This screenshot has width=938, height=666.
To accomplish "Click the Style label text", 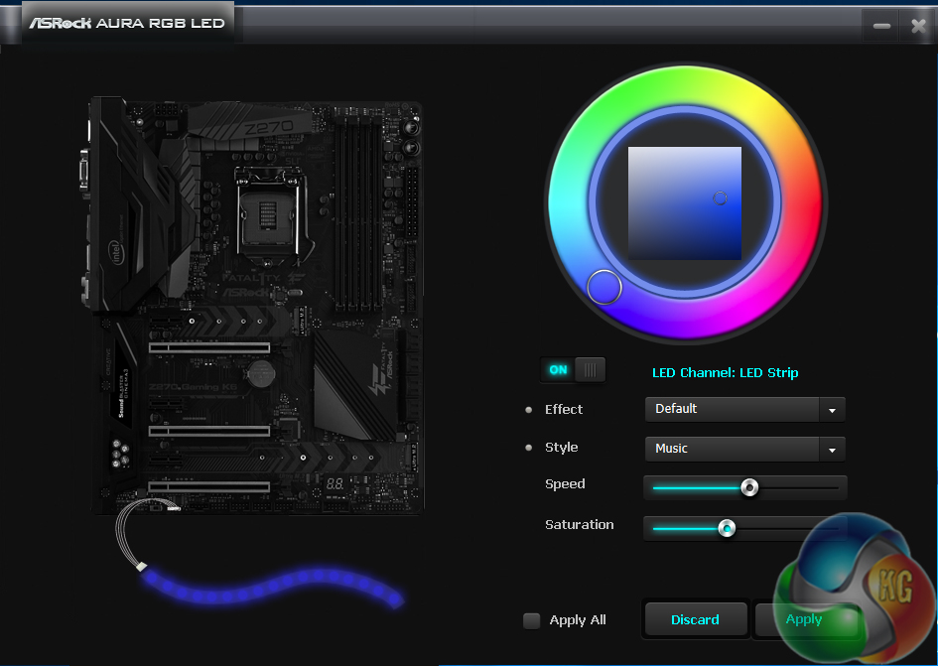I will tap(561, 448).
